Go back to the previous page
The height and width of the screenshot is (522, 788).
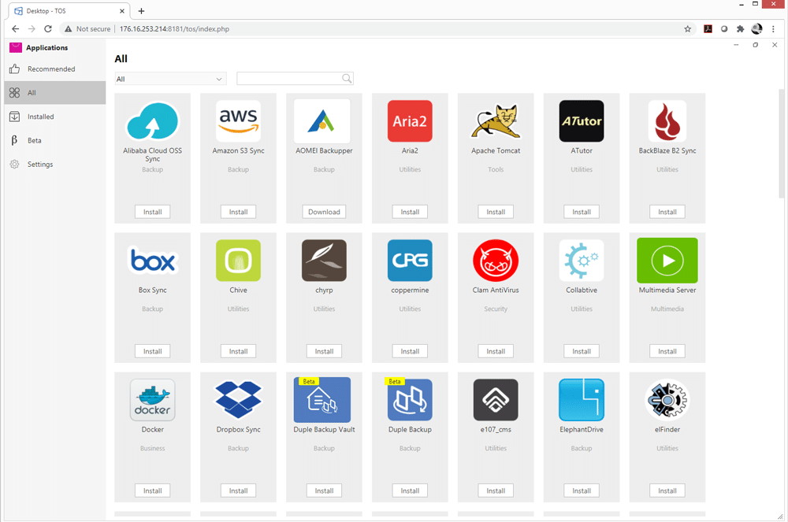(x=16, y=29)
